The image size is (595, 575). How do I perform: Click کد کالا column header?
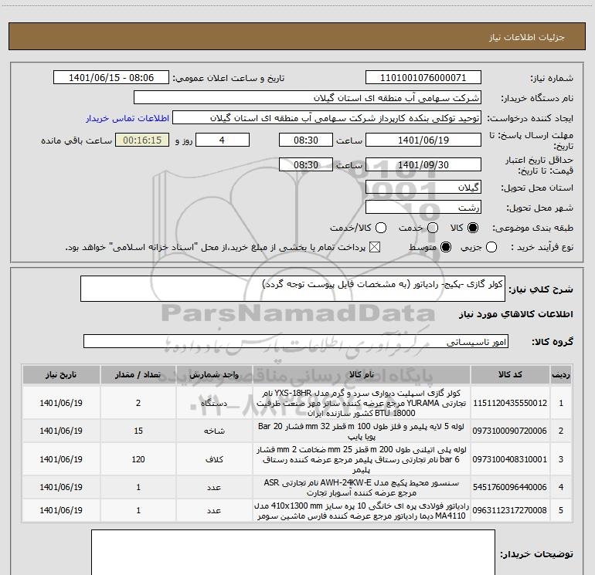pyautogui.click(x=510, y=374)
